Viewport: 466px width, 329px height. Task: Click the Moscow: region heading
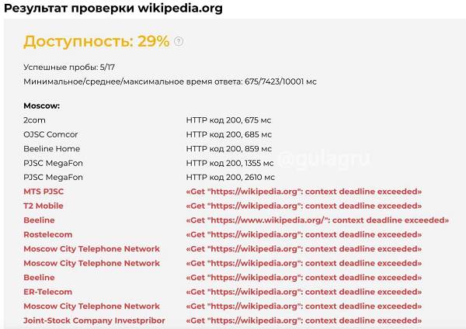42,106
